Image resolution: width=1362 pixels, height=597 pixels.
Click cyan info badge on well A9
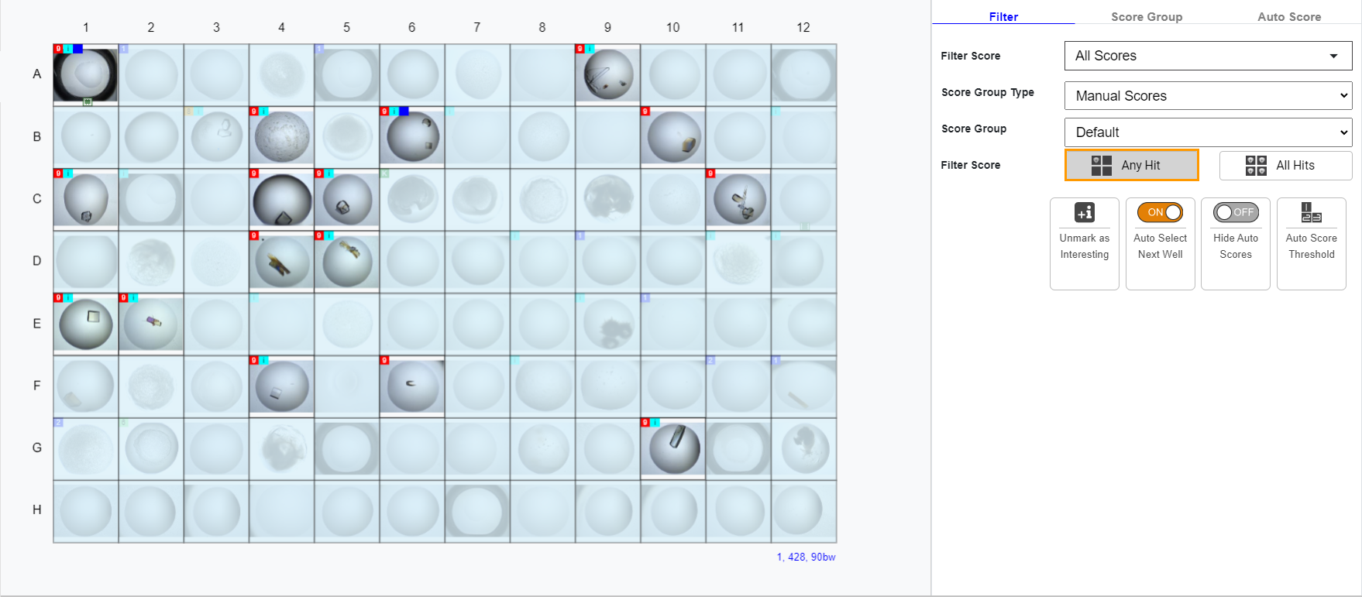click(590, 49)
